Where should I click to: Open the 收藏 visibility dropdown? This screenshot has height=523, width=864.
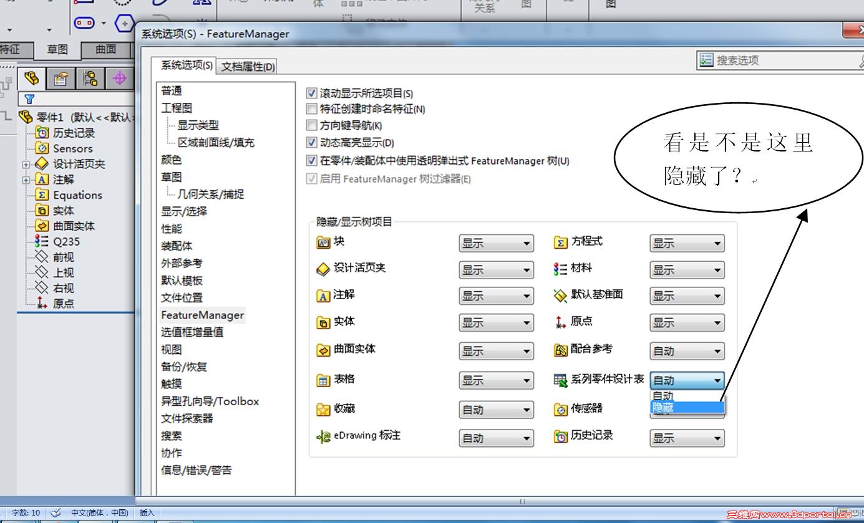[x=496, y=410]
